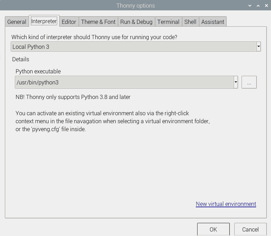Browse for Python executable with ... button
This screenshot has height=236, width=271.
pos(249,82)
